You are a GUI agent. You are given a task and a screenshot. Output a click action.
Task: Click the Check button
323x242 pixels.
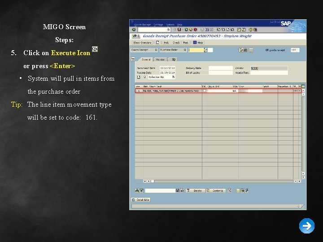(176, 43)
